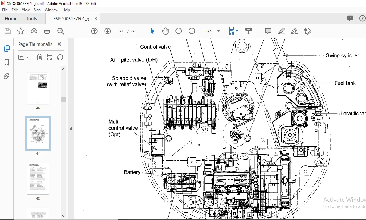366x220 pixels.
Task: Select the S6PO00613ZE01_g... document tab
Action: tap(73, 18)
